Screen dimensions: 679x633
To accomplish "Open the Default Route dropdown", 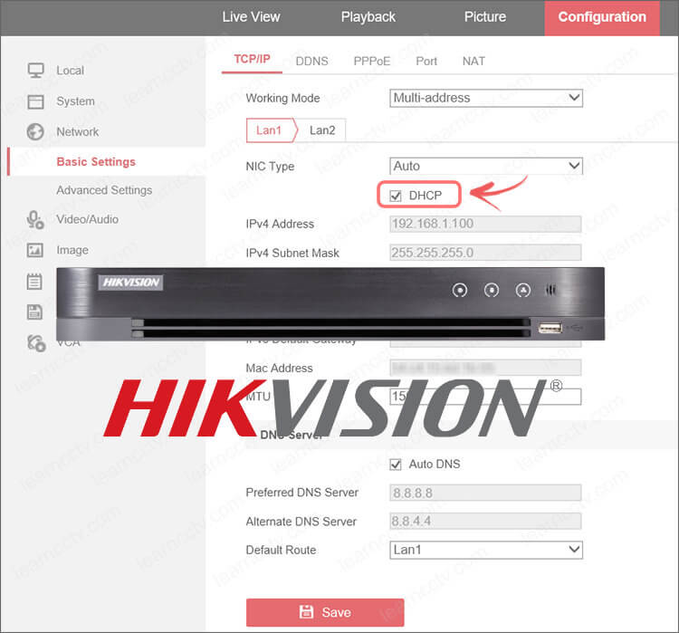I will [486, 550].
